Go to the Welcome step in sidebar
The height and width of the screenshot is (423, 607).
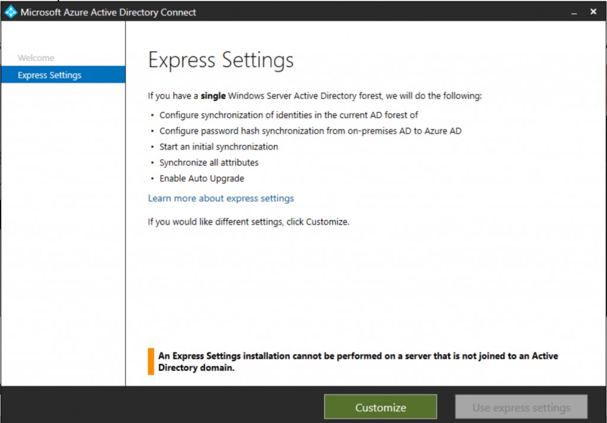point(36,57)
